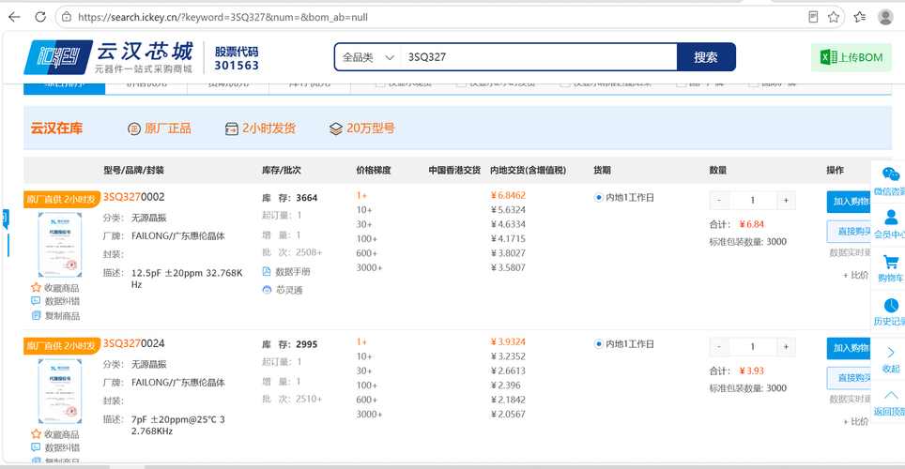Open 历史记录 history in right sidebar

point(889,312)
